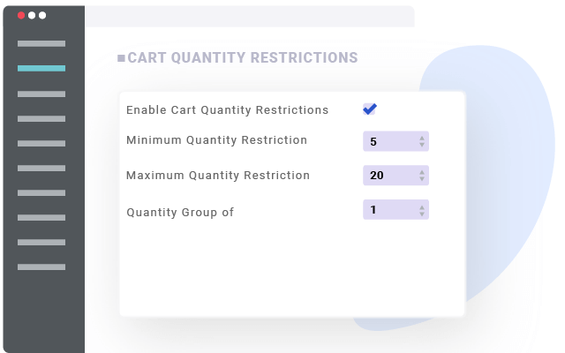The image size is (565, 353).
Task: Open the highlighted teal sidebar menu item
Action: 41,68
